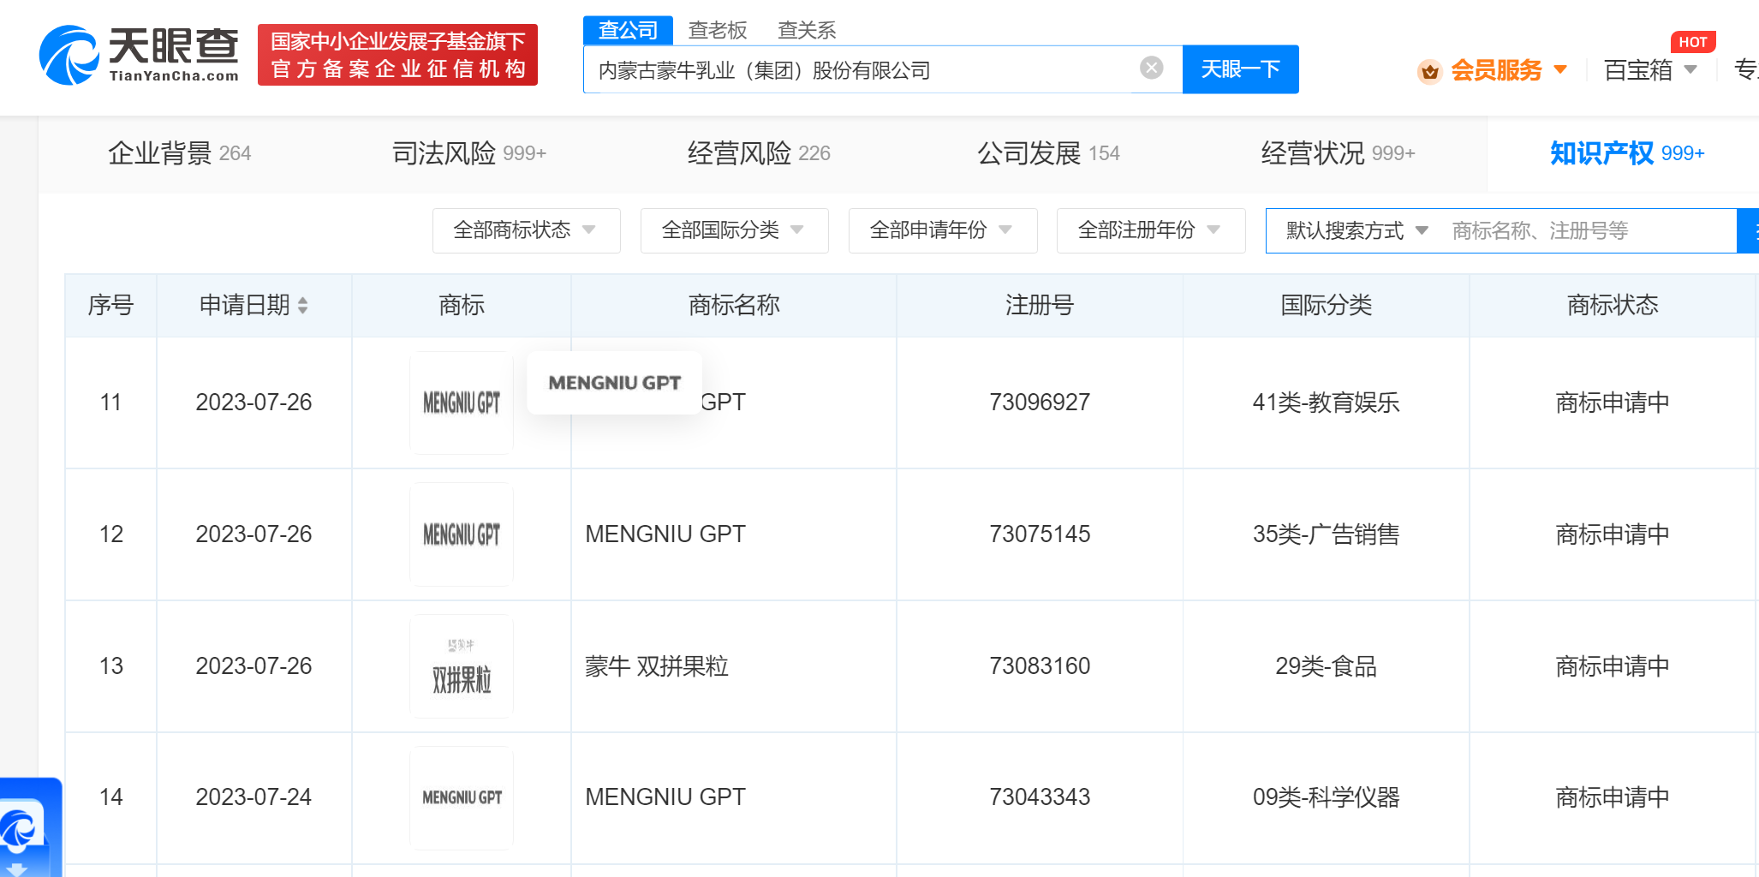Click the 2023-07-24 application date cell
This screenshot has width=1759, height=877.
point(253,797)
